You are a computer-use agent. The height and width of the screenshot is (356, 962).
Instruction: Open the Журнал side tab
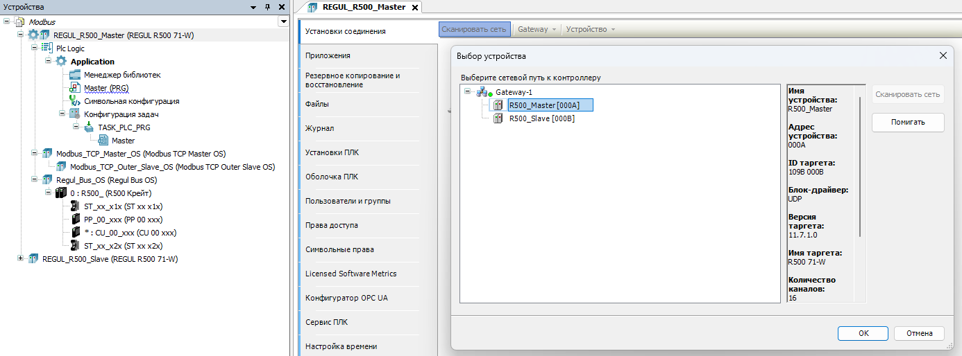pos(320,128)
